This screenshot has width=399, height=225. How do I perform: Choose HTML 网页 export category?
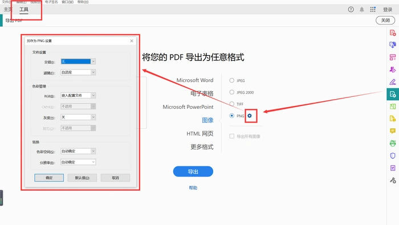200,133
